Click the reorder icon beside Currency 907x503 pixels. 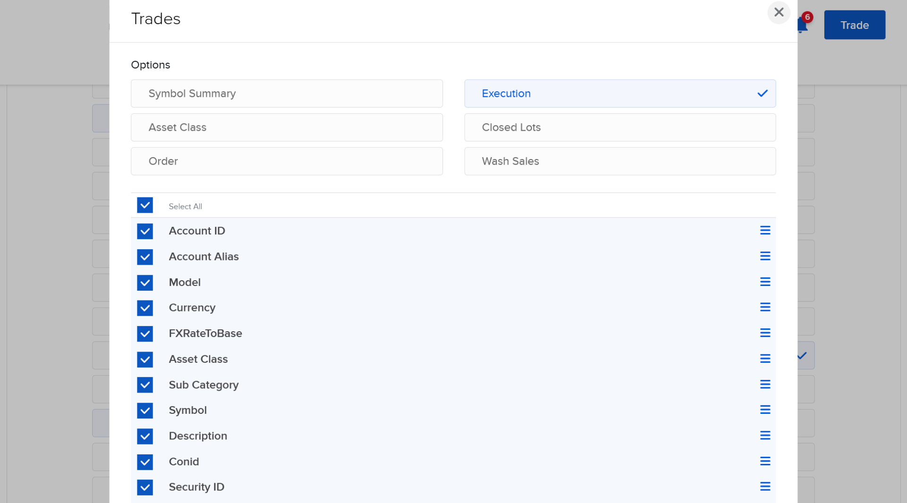(x=765, y=307)
